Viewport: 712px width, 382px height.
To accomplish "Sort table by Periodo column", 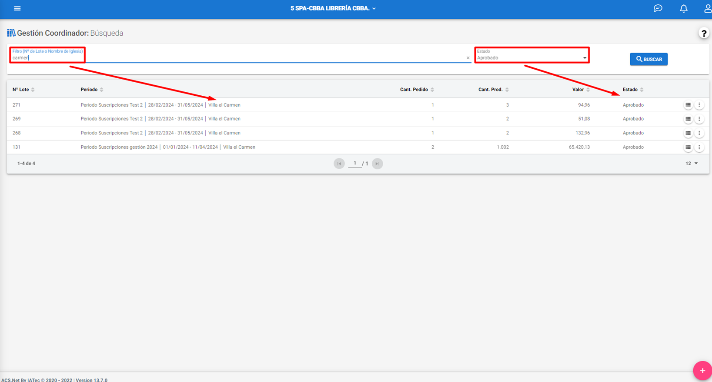I will point(92,90).
